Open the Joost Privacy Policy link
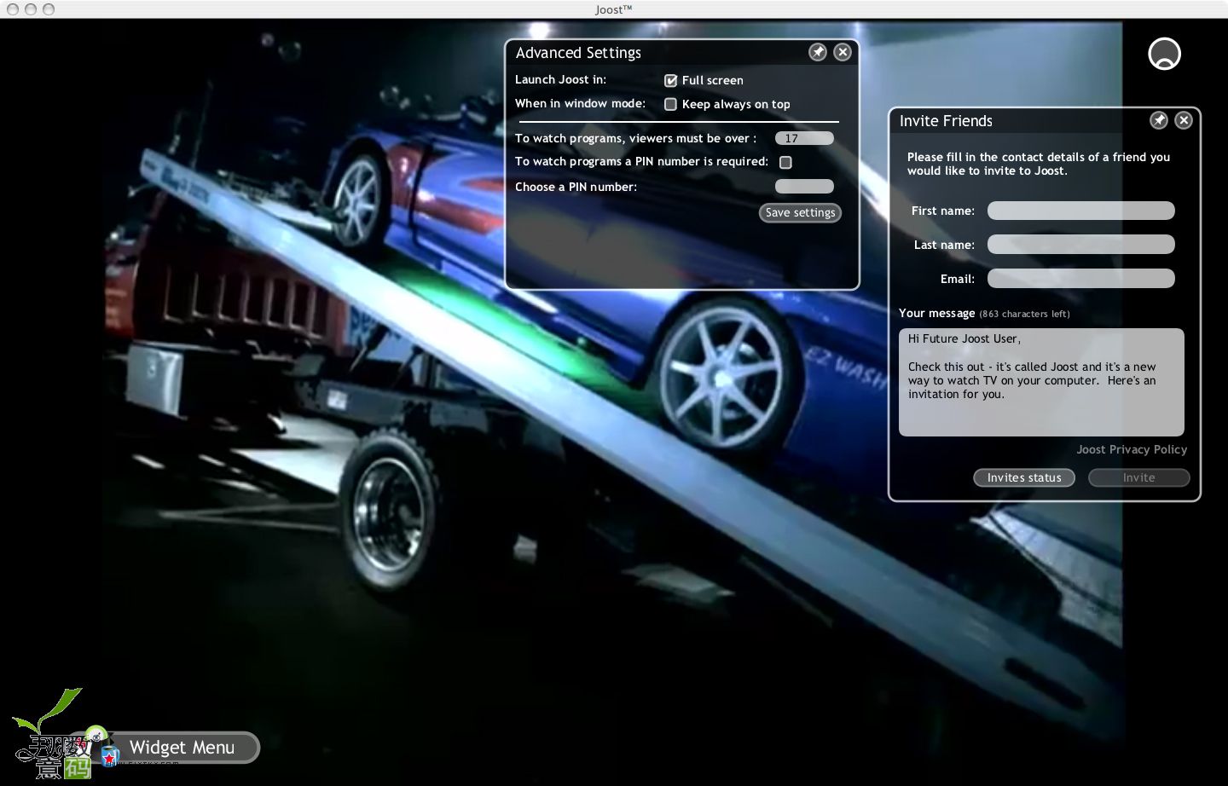Image resolution: width=1228 pixels, height=786 pixels. tap(1132, 449)
